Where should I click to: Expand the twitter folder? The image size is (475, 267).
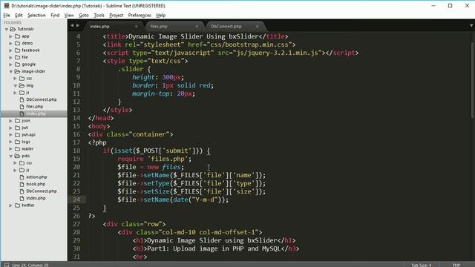pos(11,205)
